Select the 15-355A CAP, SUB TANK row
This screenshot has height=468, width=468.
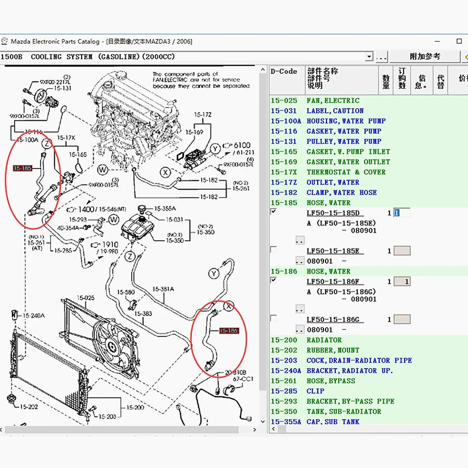coord(369,421)
